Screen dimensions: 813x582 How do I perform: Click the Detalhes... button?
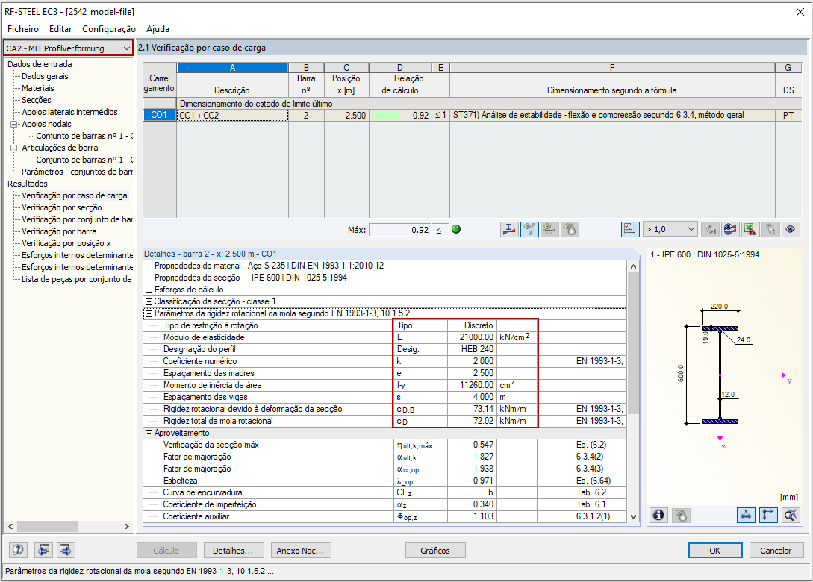233,551
